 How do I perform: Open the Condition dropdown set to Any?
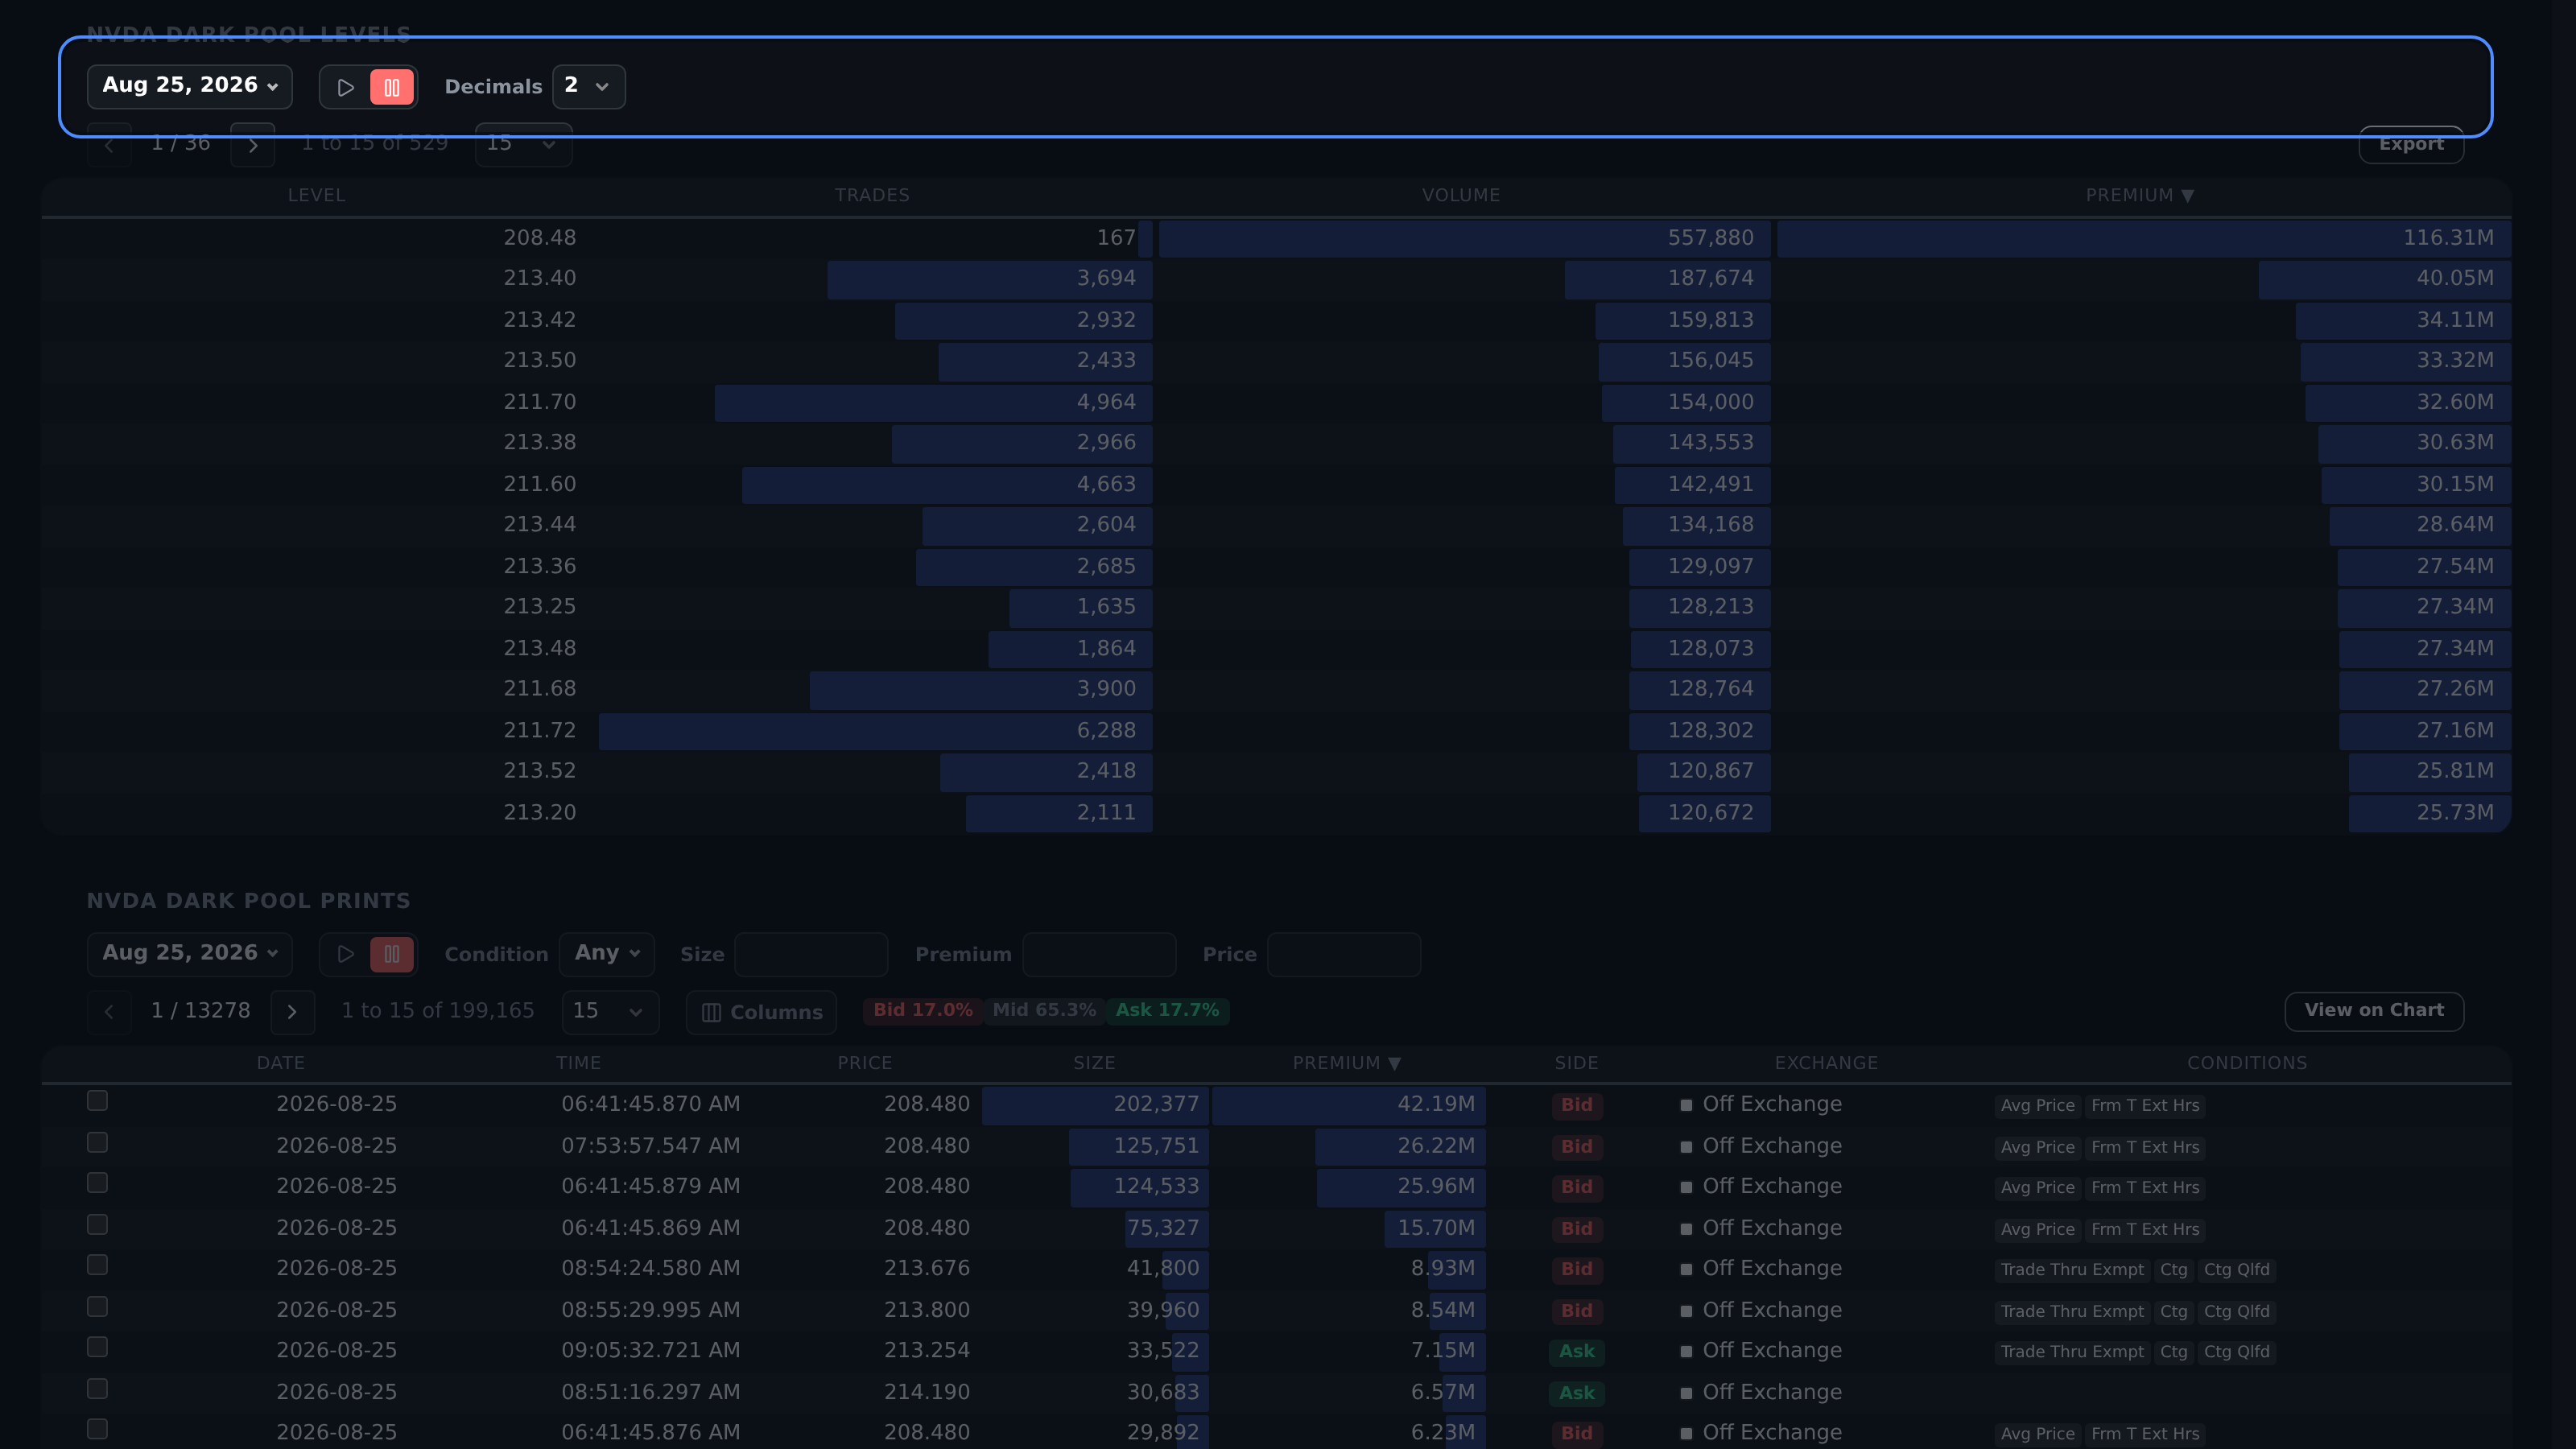click(607, 953)
